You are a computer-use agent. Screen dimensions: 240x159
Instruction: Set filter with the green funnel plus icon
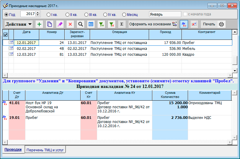101,24
